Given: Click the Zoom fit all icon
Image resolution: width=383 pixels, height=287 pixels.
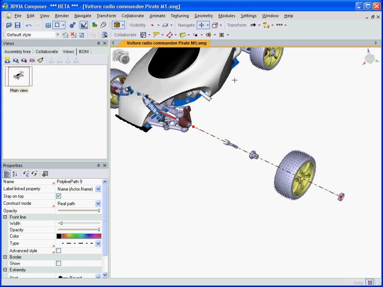Looking at the screenshot, I should point(48,25).
